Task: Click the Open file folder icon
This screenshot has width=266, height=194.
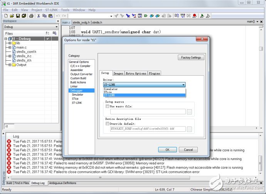Action: (x=12, y=16)
